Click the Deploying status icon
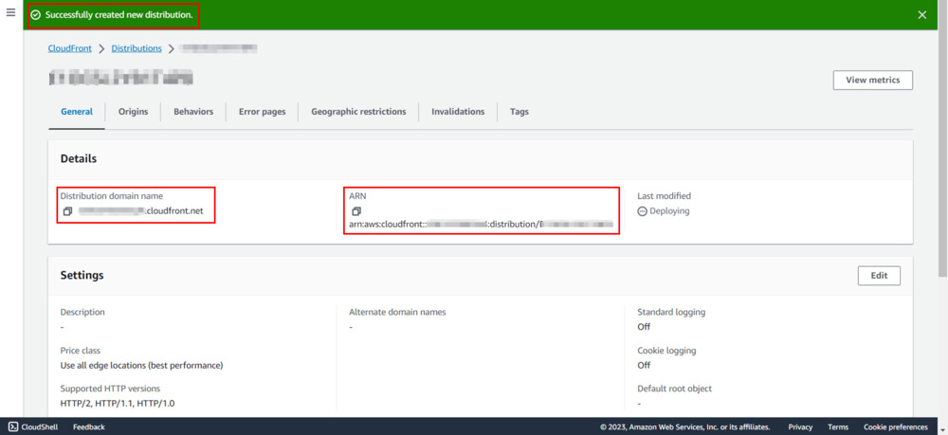The height and width of the screenshot is (435, 948). click(642, 211)
